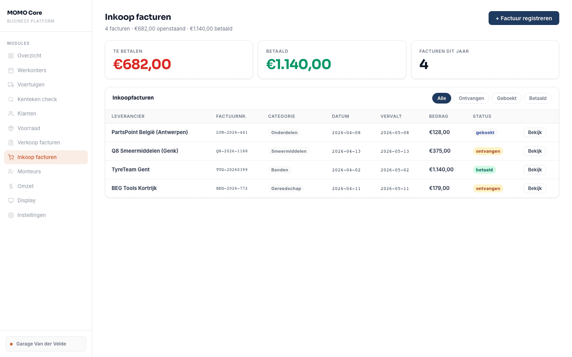Click the Q8 Smeermiddelen (Genk) supplier row
The height and width of the screenshot is (357, 572).
pos(145,151)
